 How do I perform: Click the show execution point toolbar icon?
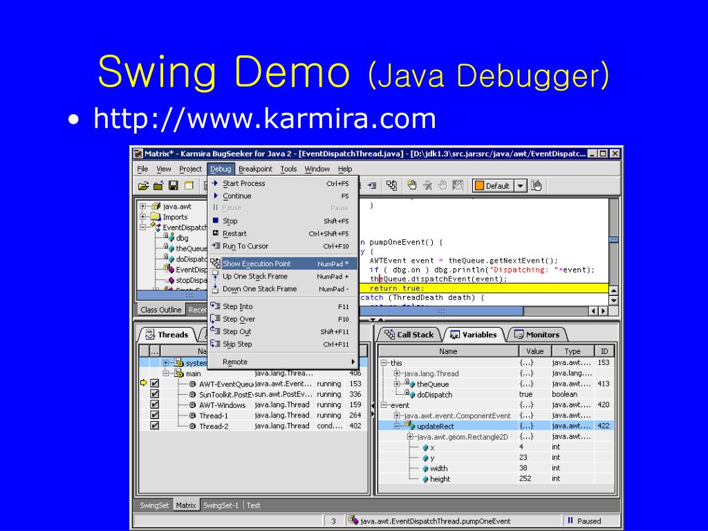[x=391, y=185]
